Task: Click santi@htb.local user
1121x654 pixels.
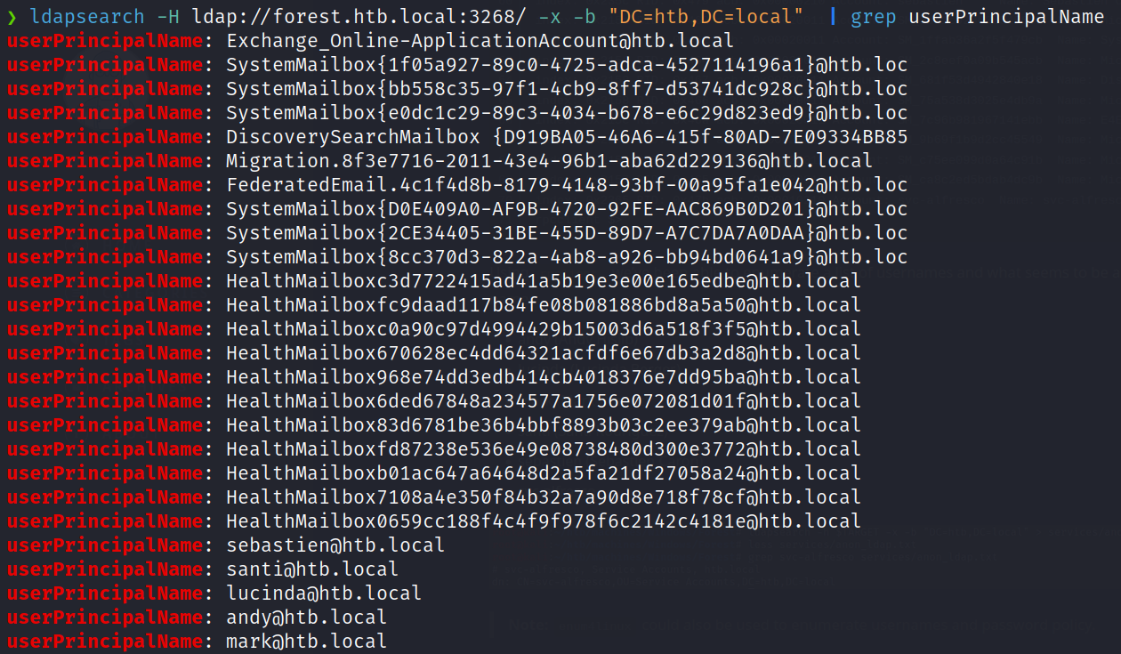Action: [x=311, y=569]
